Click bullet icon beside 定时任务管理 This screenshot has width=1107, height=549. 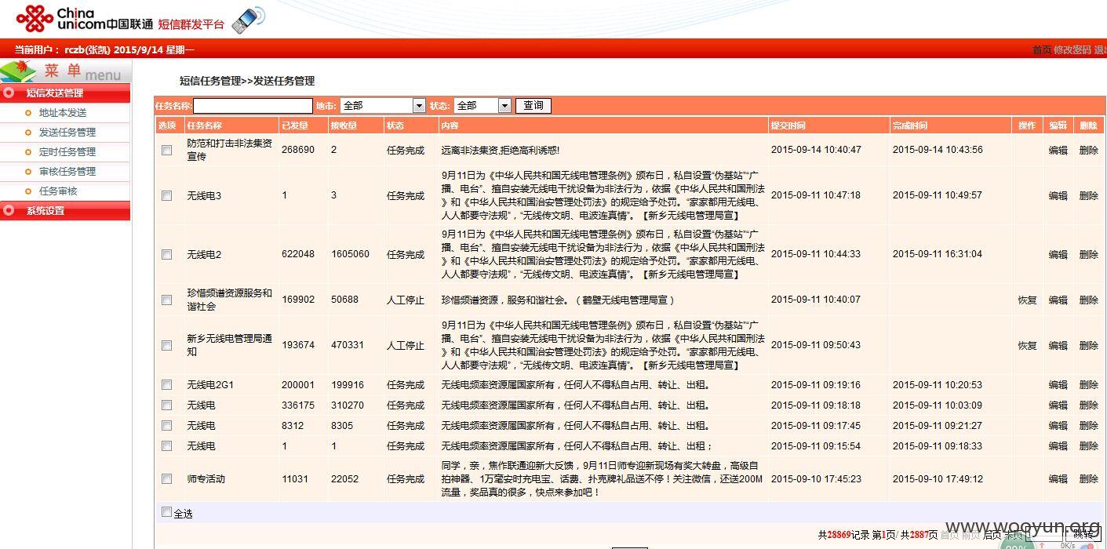pyautogui.click(x=28, y=152)
